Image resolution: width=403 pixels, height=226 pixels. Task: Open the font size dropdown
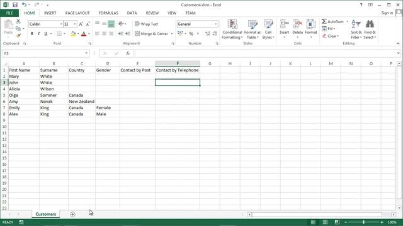(x=75, y=24)
